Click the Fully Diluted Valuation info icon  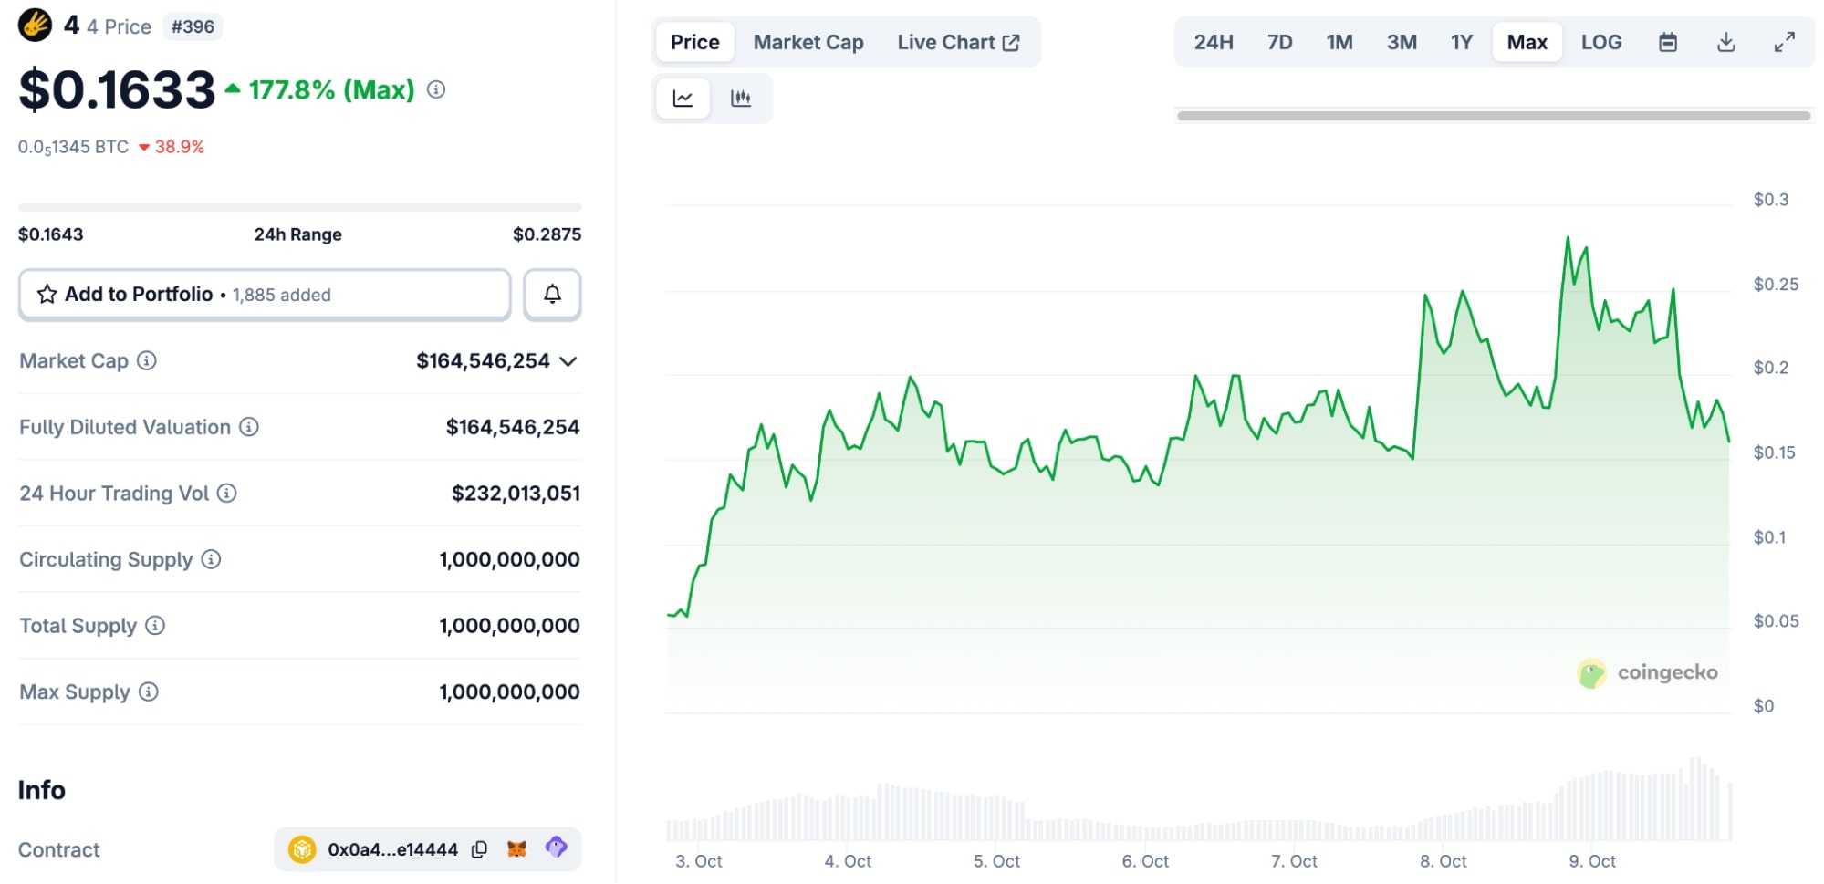(x=249, y=427)
